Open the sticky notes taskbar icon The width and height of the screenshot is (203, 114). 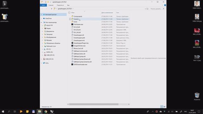point(27,111)
